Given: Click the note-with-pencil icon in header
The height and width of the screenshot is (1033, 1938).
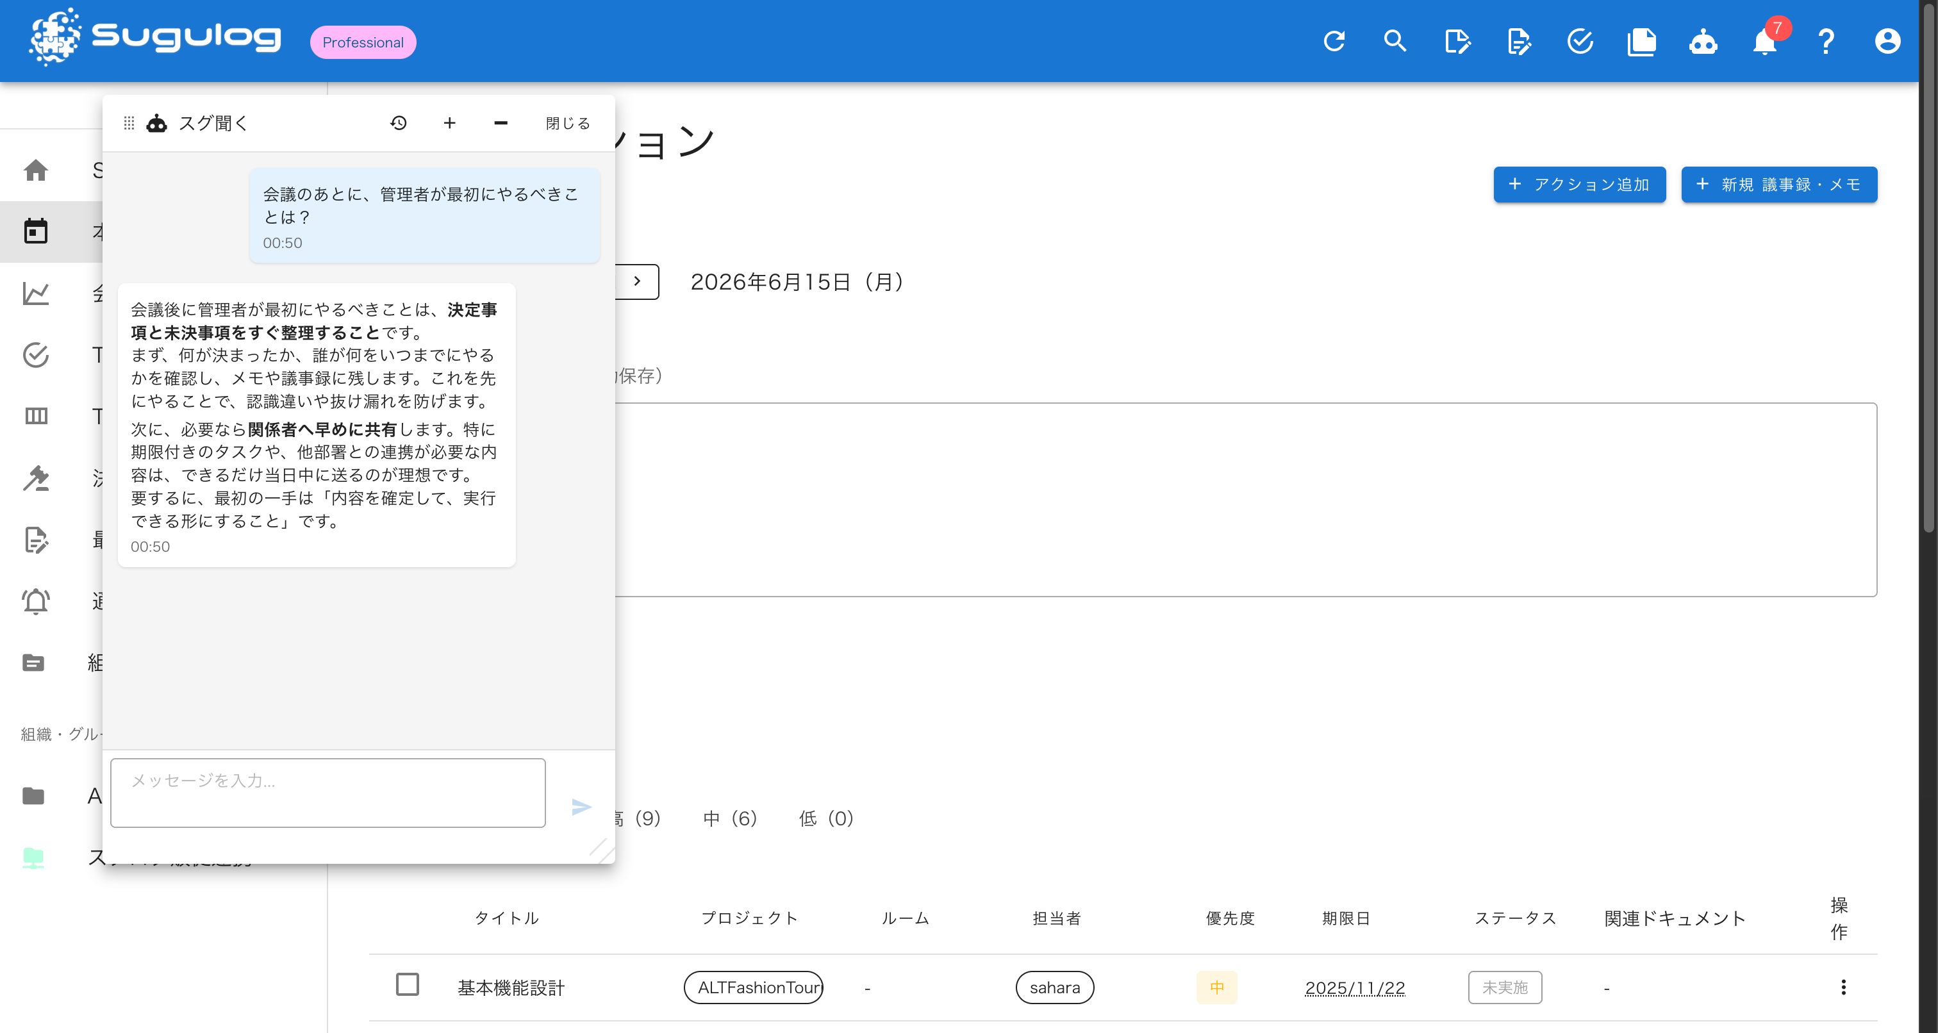Looking at the screenshot, I should (x=1457, y=42).
